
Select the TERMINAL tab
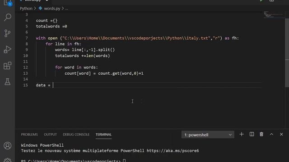(103, 135)
